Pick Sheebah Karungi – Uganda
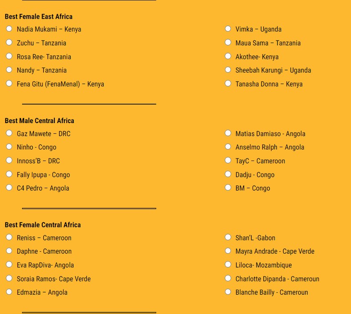 tap(228, 70)
